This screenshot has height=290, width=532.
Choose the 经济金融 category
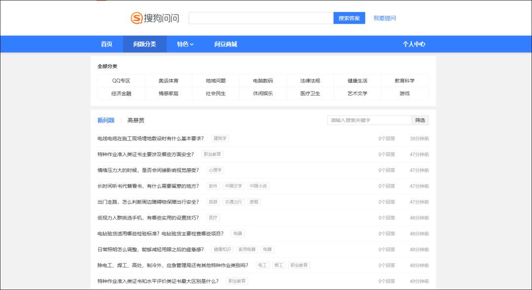click(121, 93)
